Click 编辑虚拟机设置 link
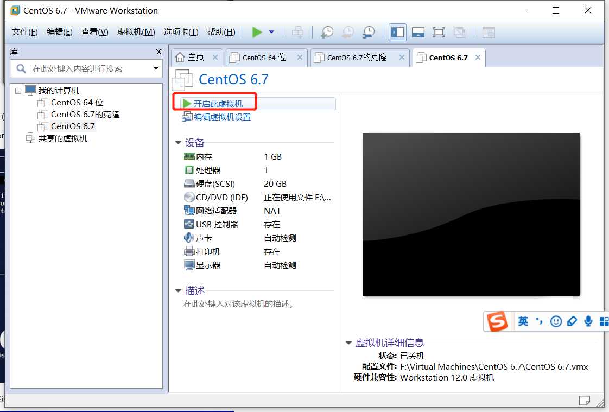This screenshot has width=609, height=412. (x=222, y=117)
